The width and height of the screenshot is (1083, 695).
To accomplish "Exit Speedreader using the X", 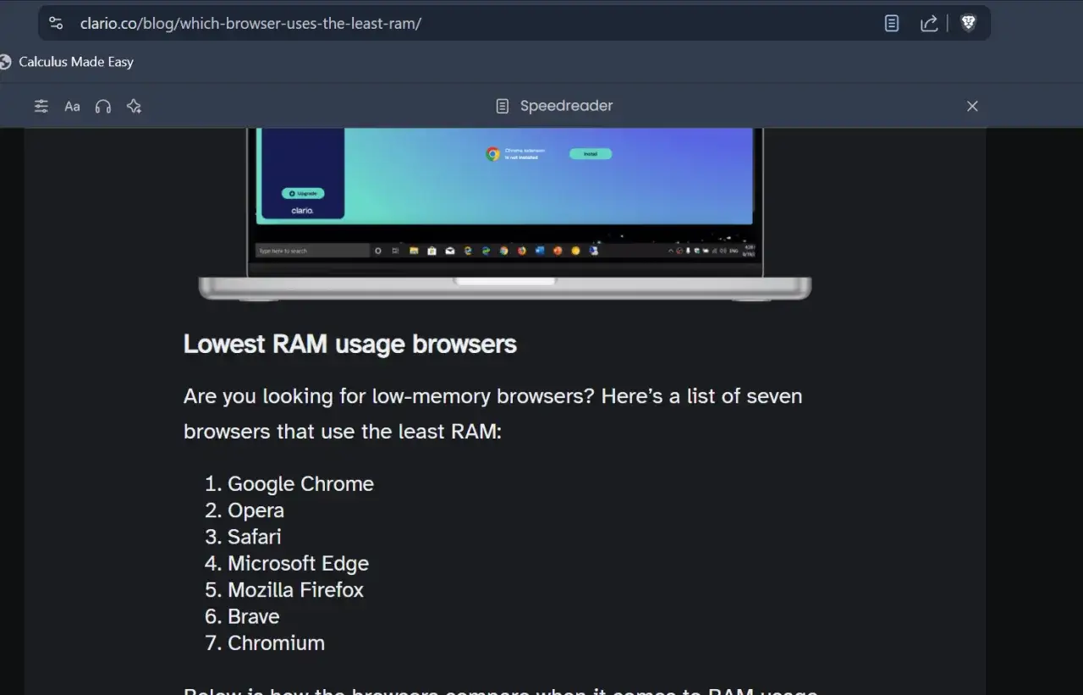I will [x=972, y=106].
